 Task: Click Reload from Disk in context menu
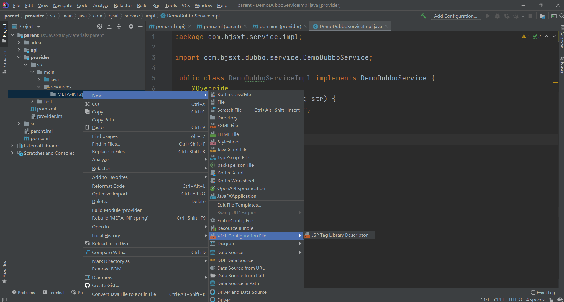tap(145, 243)
